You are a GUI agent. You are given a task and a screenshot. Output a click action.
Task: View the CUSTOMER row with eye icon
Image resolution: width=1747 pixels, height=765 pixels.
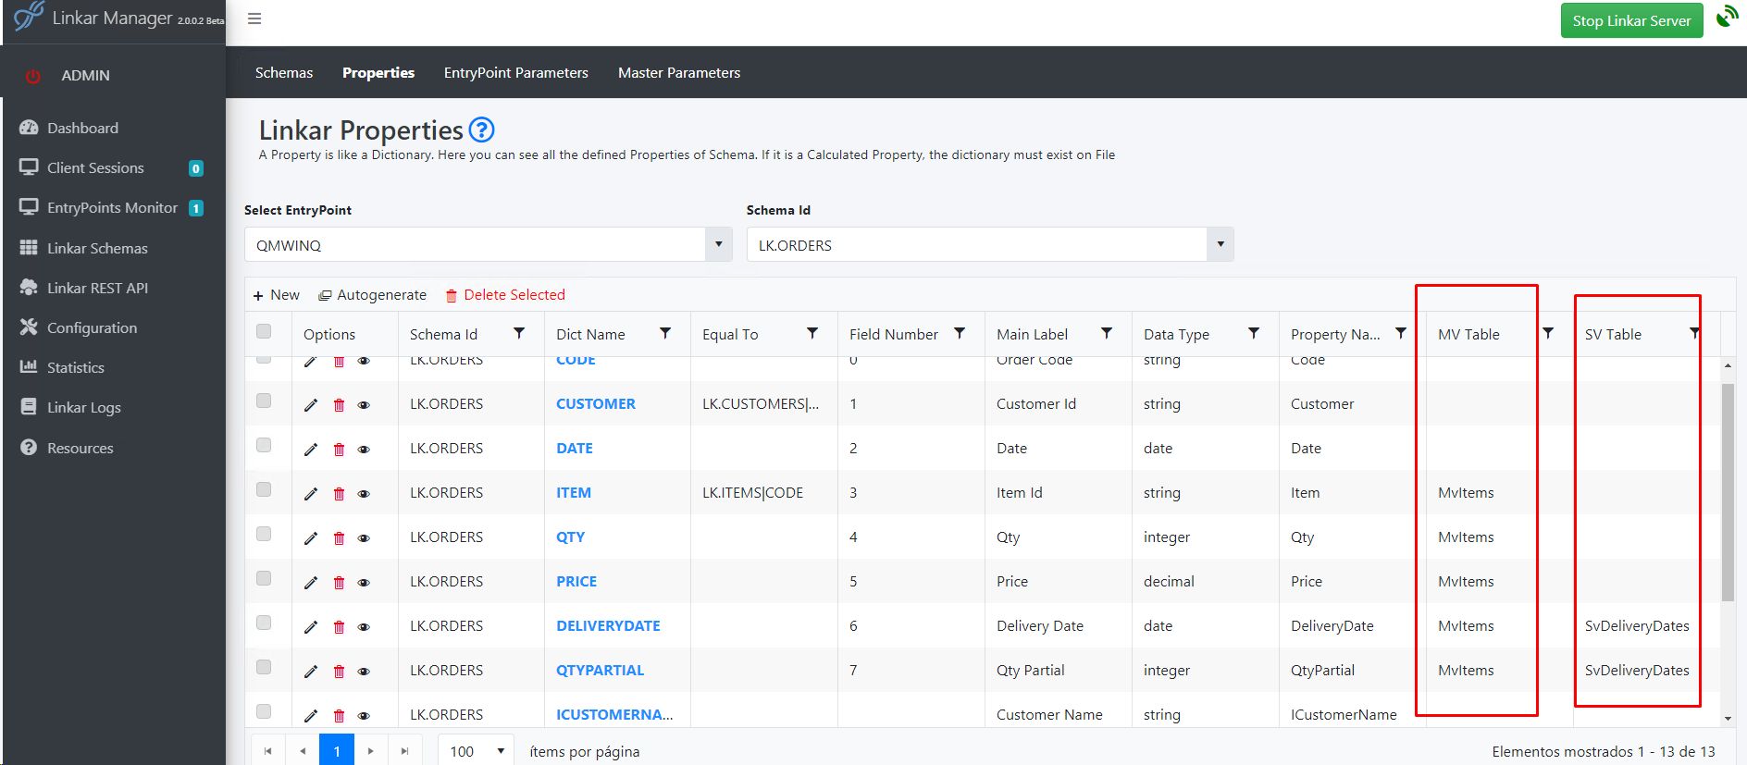364,405
